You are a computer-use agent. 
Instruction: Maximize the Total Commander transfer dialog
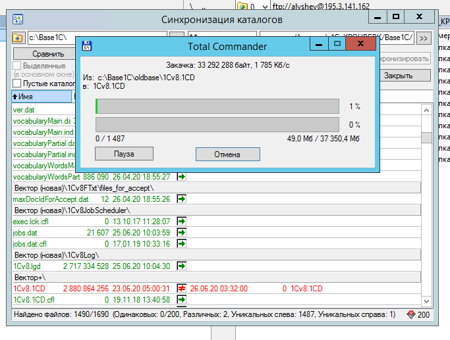pyautogui.click(x=337, y=44)
